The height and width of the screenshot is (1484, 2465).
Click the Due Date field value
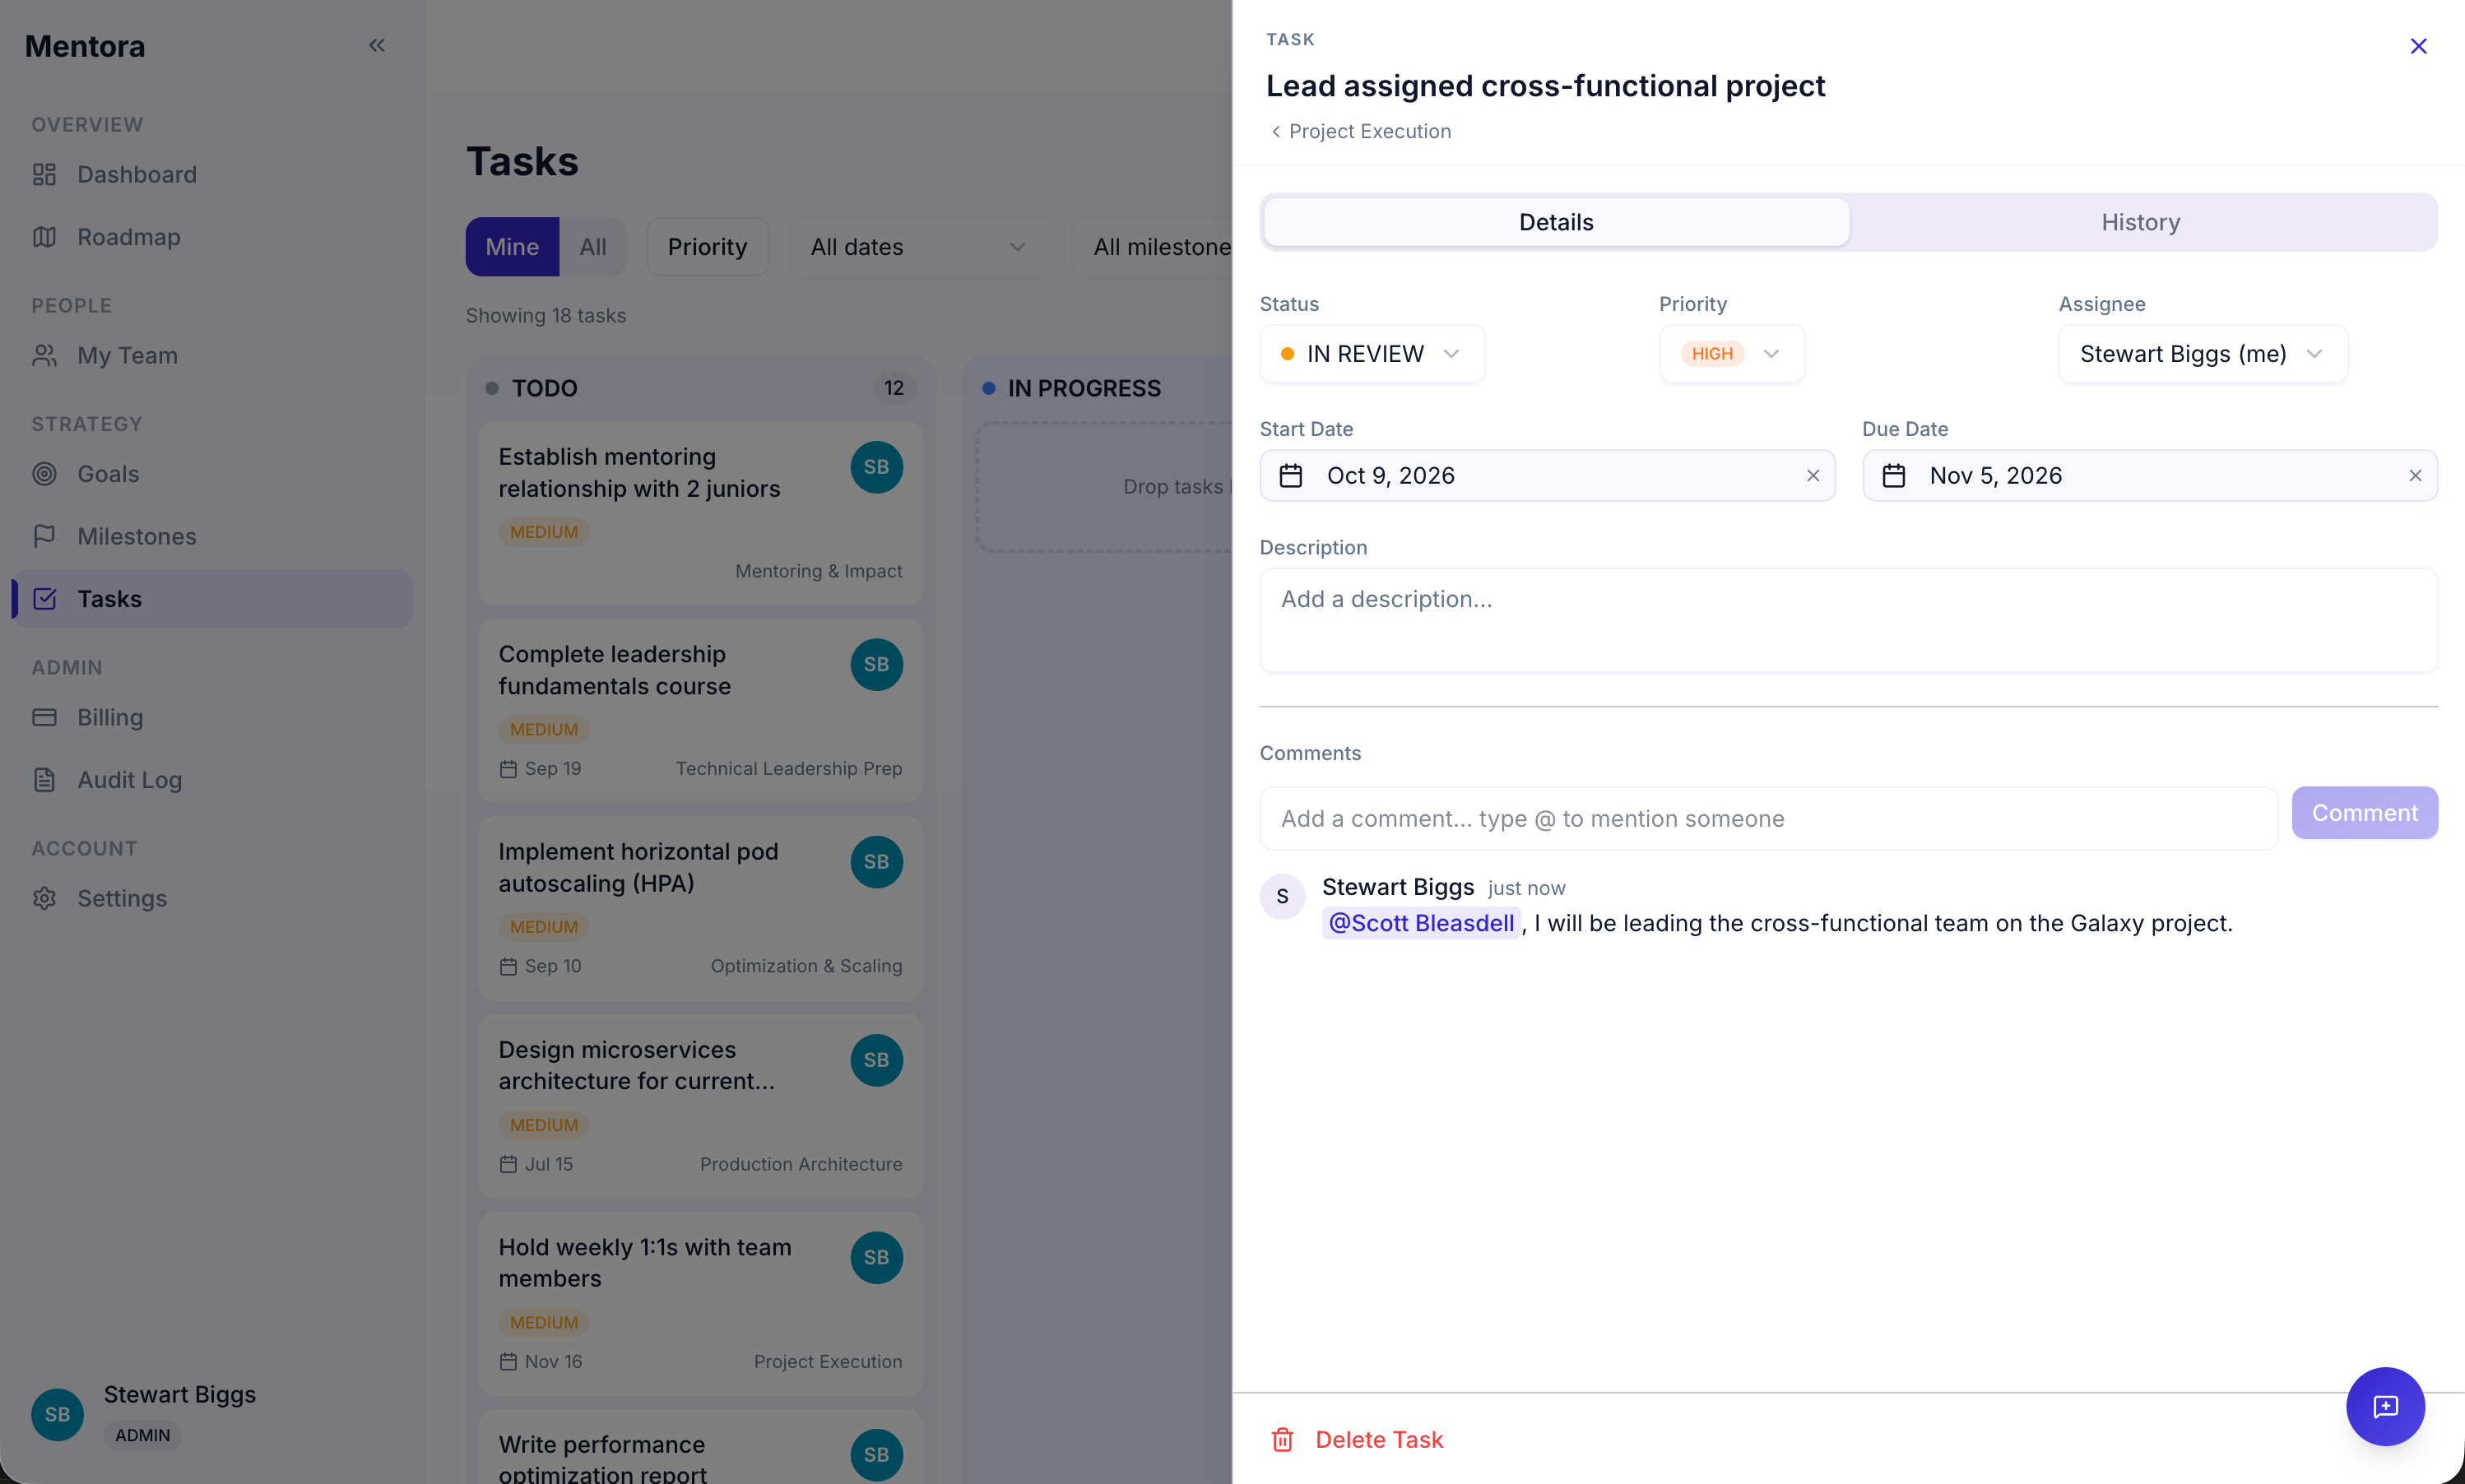pyautogui.click(x=1995, y=475)
